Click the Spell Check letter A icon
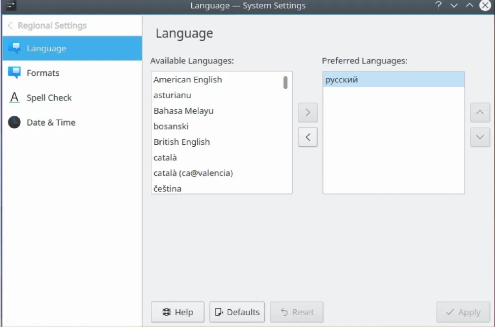495x327 pixels. pos(14,98)
